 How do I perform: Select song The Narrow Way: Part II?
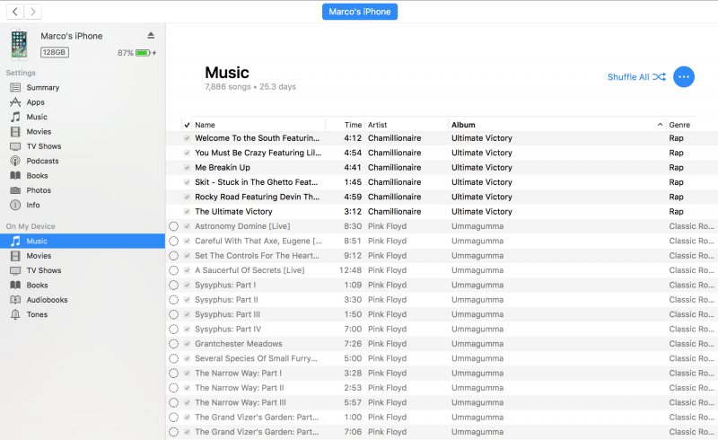click(x=240, y=388)
